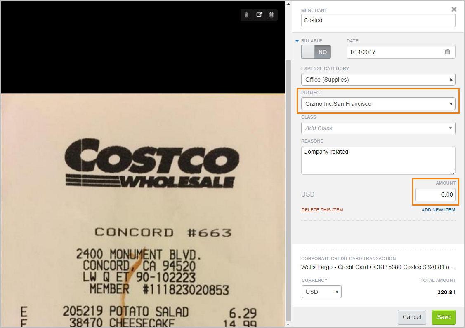Save the expense
Screen dimensions: 465x328
point(444,317)
